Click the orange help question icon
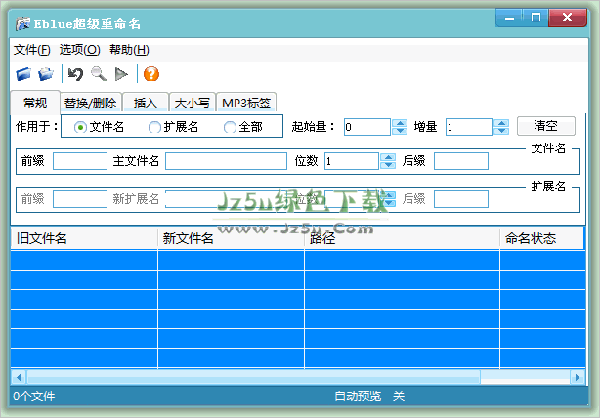 coord(151,74)
